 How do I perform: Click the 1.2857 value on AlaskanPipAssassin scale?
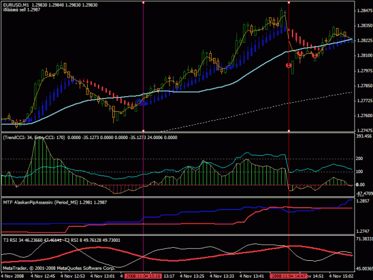click(x=362, y=201)
